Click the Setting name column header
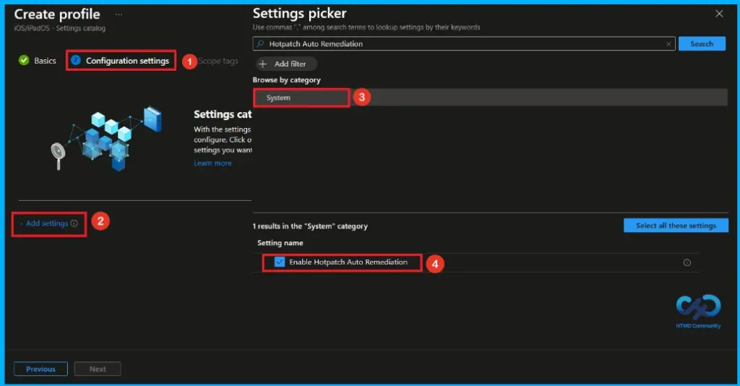This screenshot has height=386, width=740. 280,243
